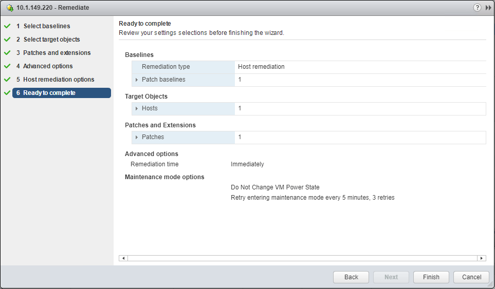Jump to step 4 Advanced options
Image resolution: width=495 pixels, height=289 pixels.
coord(48,66)
